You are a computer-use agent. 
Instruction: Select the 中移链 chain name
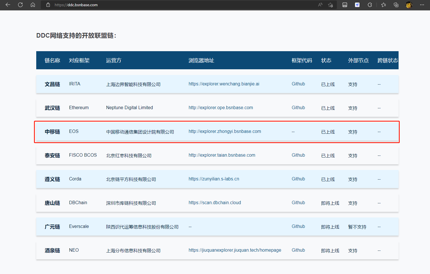coord(52,132)
